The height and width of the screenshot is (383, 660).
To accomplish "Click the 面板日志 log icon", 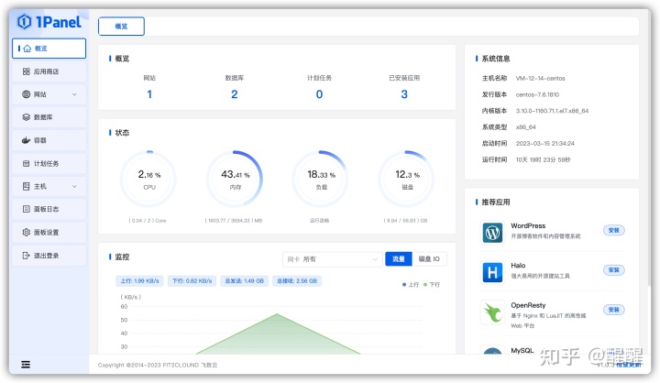I will coord(26,209).
